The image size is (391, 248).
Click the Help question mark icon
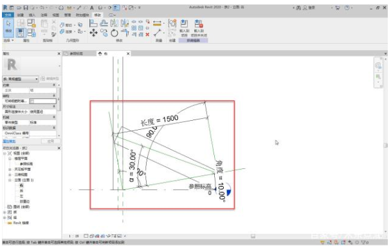tap(347, 8)
